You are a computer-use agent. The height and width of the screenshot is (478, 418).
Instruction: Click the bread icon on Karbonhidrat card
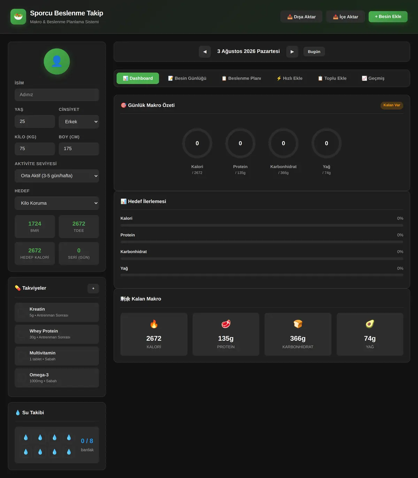pyautogui.click(x=298, y=324)
